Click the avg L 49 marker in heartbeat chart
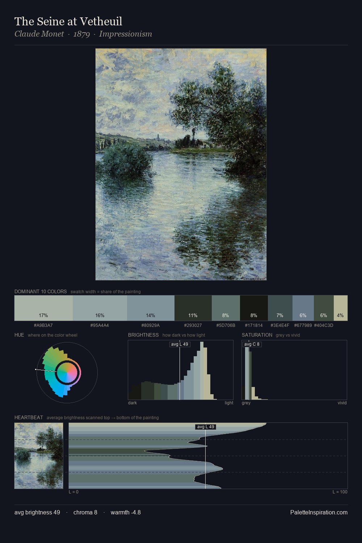This screenshot has height=543, width=362. [206, 427]
